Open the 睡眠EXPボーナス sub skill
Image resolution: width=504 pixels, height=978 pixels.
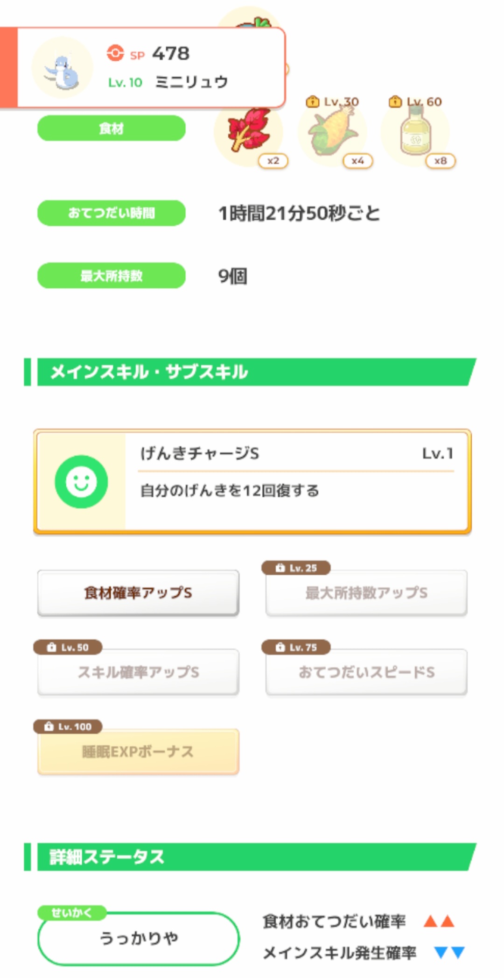(x=138, y=752)
